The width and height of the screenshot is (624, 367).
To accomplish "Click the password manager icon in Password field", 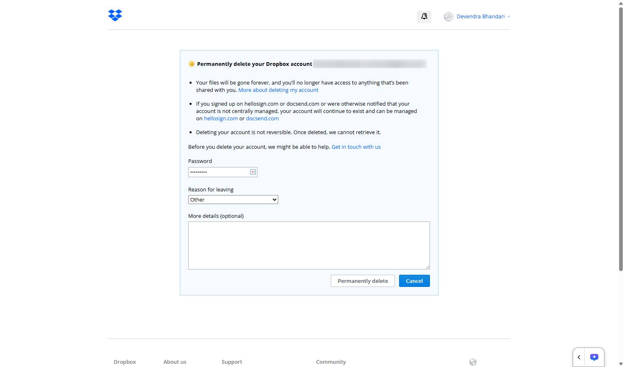I will click(x=253, y=172).
